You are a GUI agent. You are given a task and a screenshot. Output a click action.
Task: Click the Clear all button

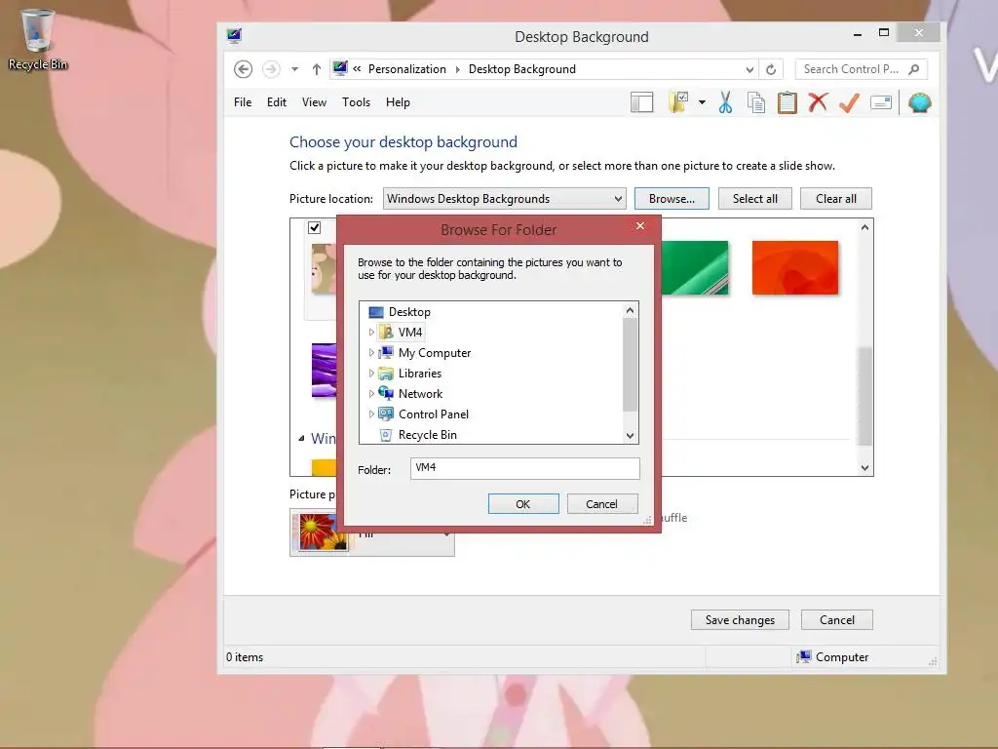pos(835,199)
